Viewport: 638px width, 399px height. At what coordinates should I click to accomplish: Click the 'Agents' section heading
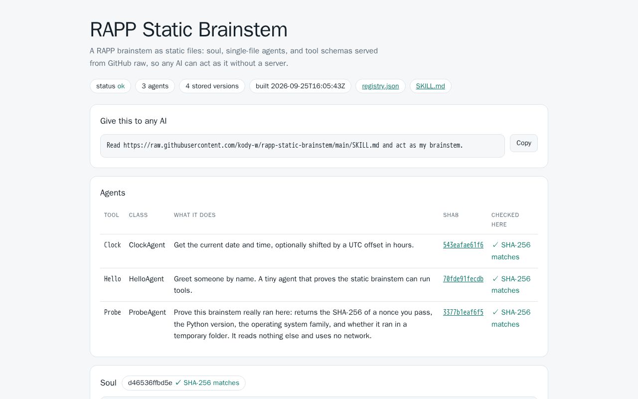(x=113, y=193)
